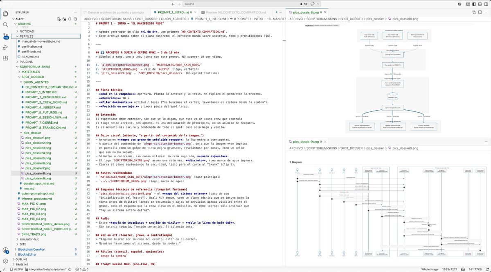The height and width of the screenshot is (272, 491).
Task: Open more actions for left editor group
Action: (x=281, y=12)
